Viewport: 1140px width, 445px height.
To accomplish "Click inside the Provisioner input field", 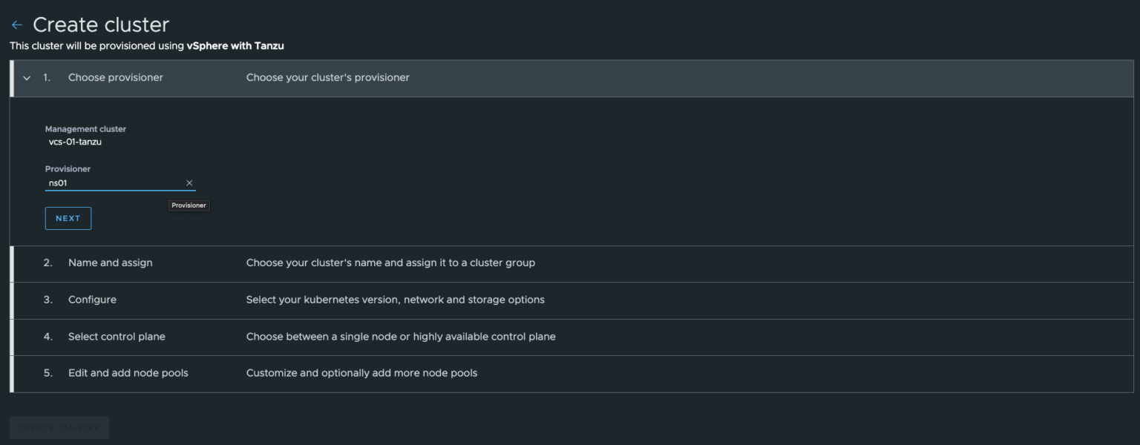I will coord(111,182).
